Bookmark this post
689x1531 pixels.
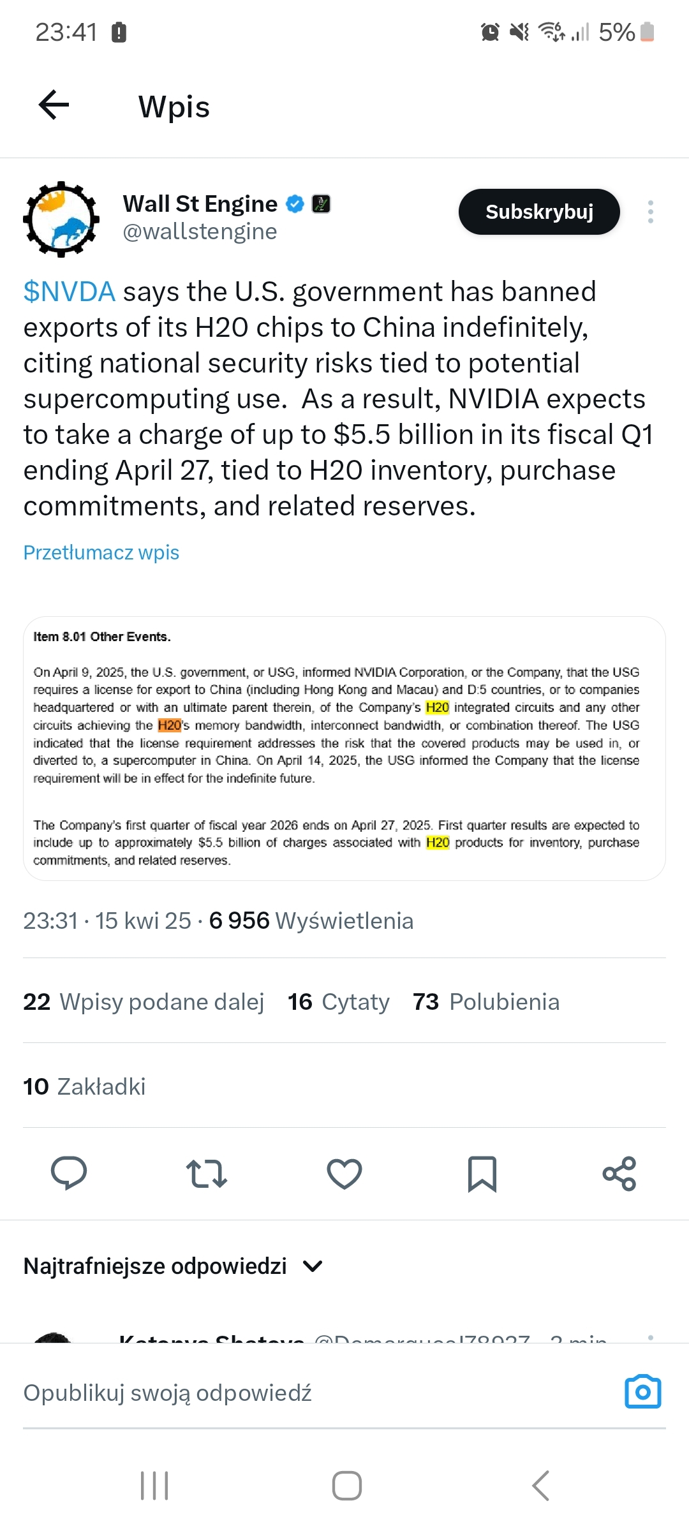[482, 1173]
